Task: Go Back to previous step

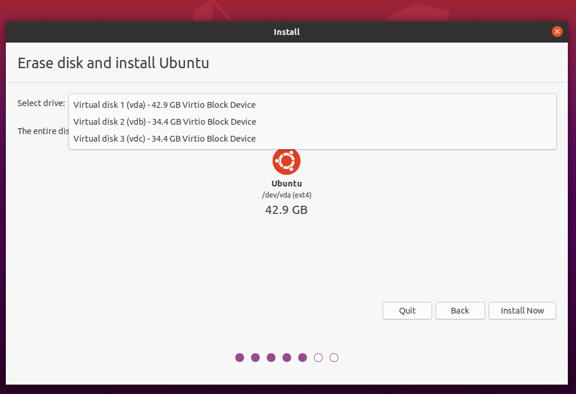Action: (x=460, y=311)
